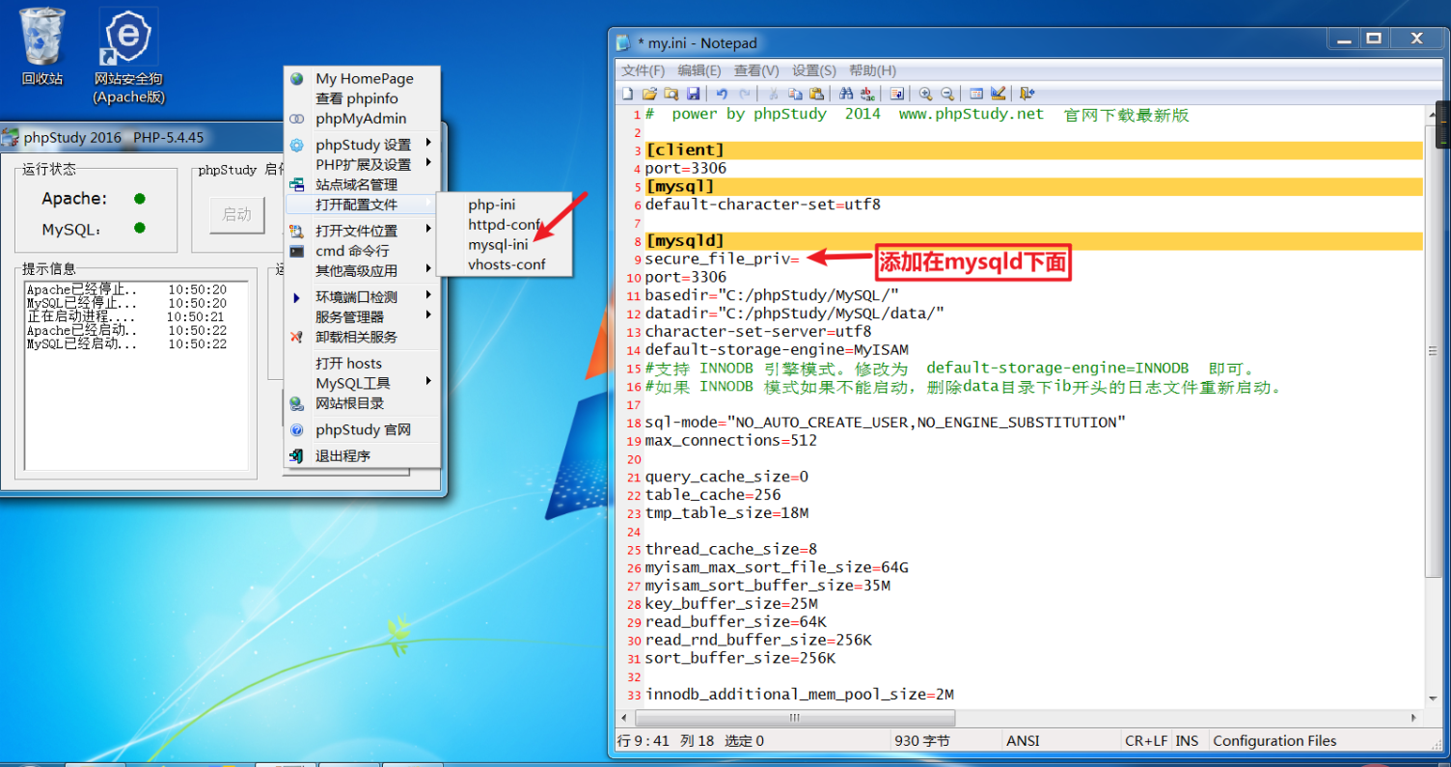Click the Save floppy disk icon
This screenshot has width=1451, height=767.
pyautogui.click(x=693, y=94)
